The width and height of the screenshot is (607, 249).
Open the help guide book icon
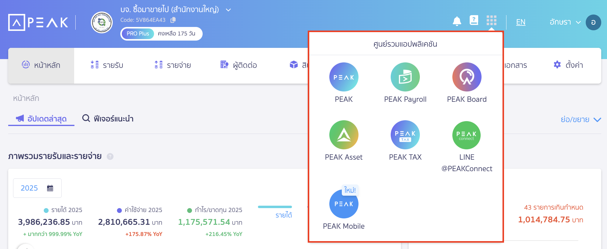point(474,20)
